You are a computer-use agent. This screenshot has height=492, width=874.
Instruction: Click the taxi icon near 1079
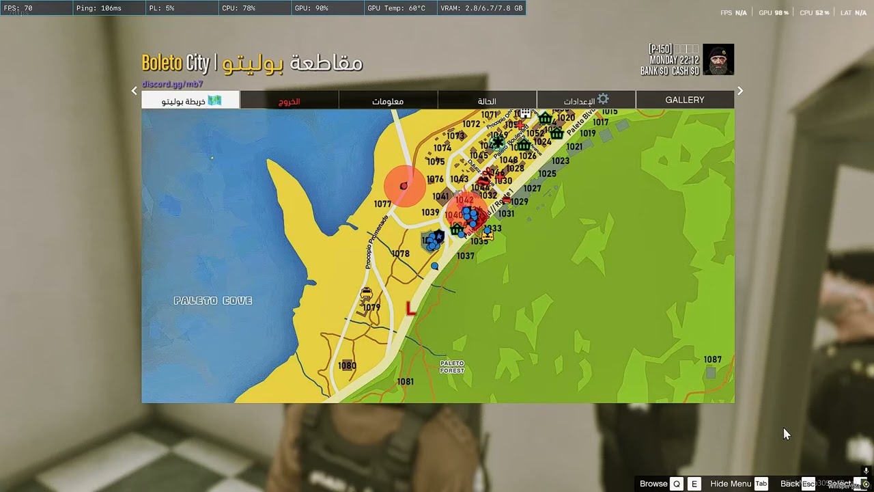tap(367, 294)
